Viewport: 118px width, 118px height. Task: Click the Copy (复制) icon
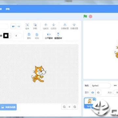point(29,36)
